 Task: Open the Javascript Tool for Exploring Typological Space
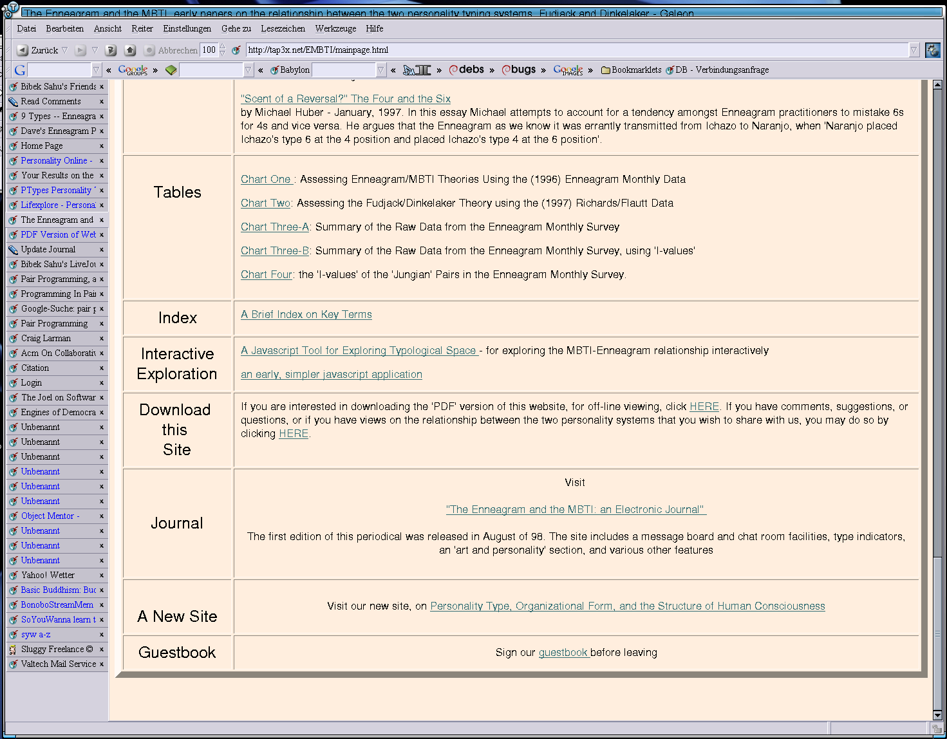[359, 351]
